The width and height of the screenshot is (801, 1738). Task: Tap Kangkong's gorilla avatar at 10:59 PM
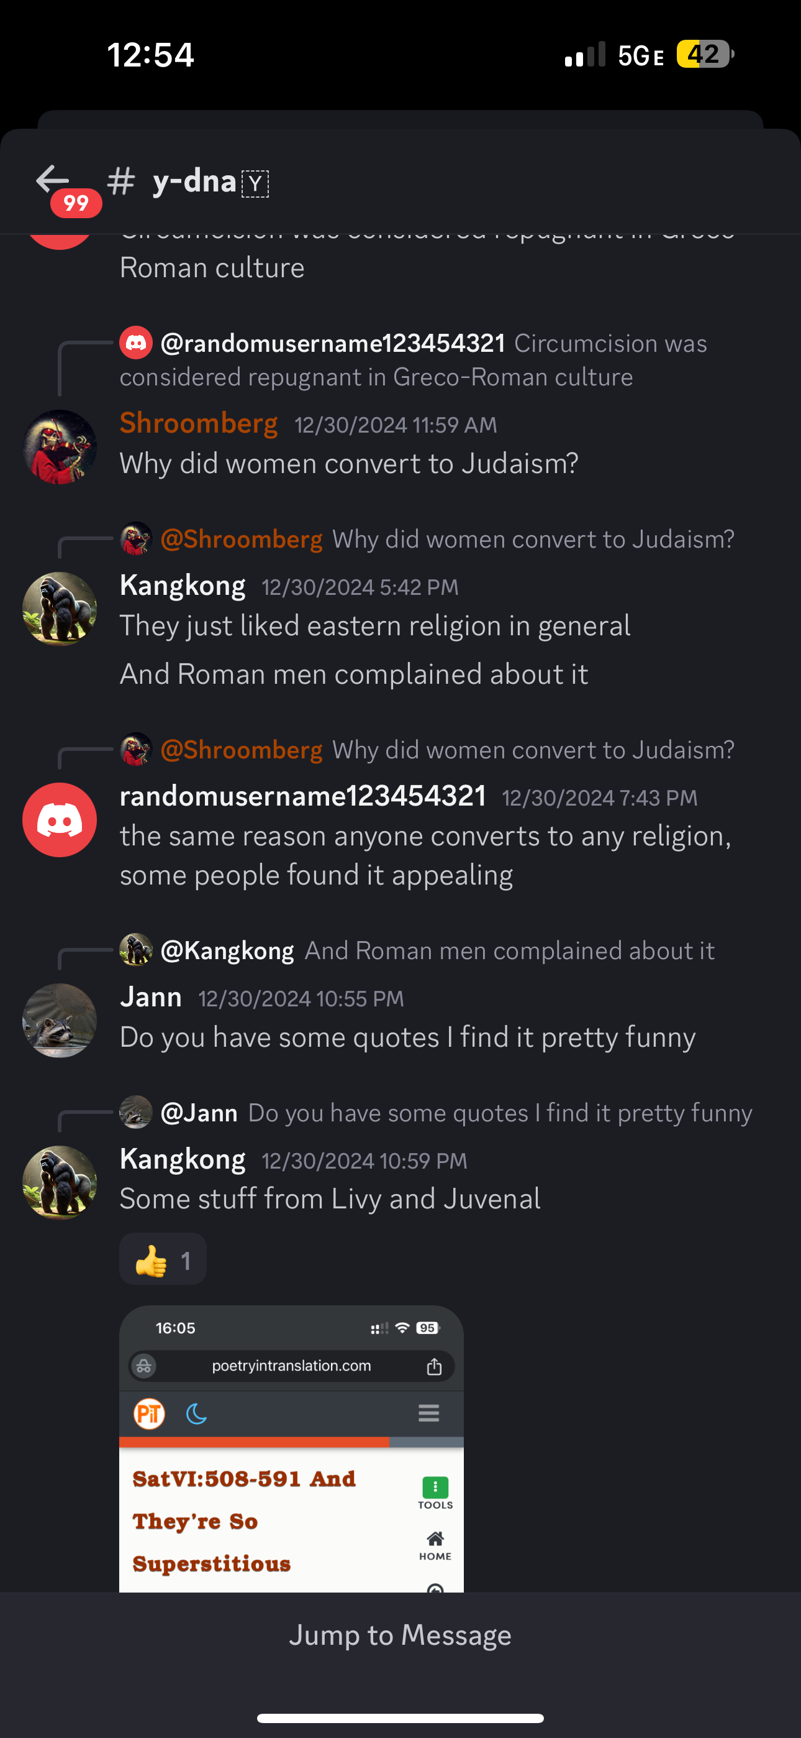coord(60,1183)
